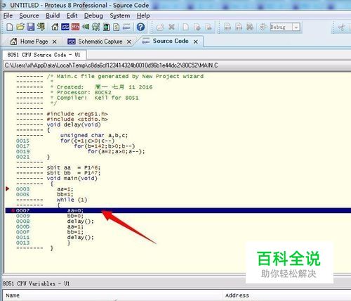The image size is (351, 301).
Task: Open the System menu
Action: coord(120,15)
